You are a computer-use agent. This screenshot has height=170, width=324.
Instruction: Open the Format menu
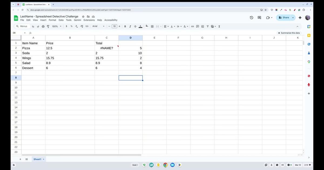click(52, 20)
